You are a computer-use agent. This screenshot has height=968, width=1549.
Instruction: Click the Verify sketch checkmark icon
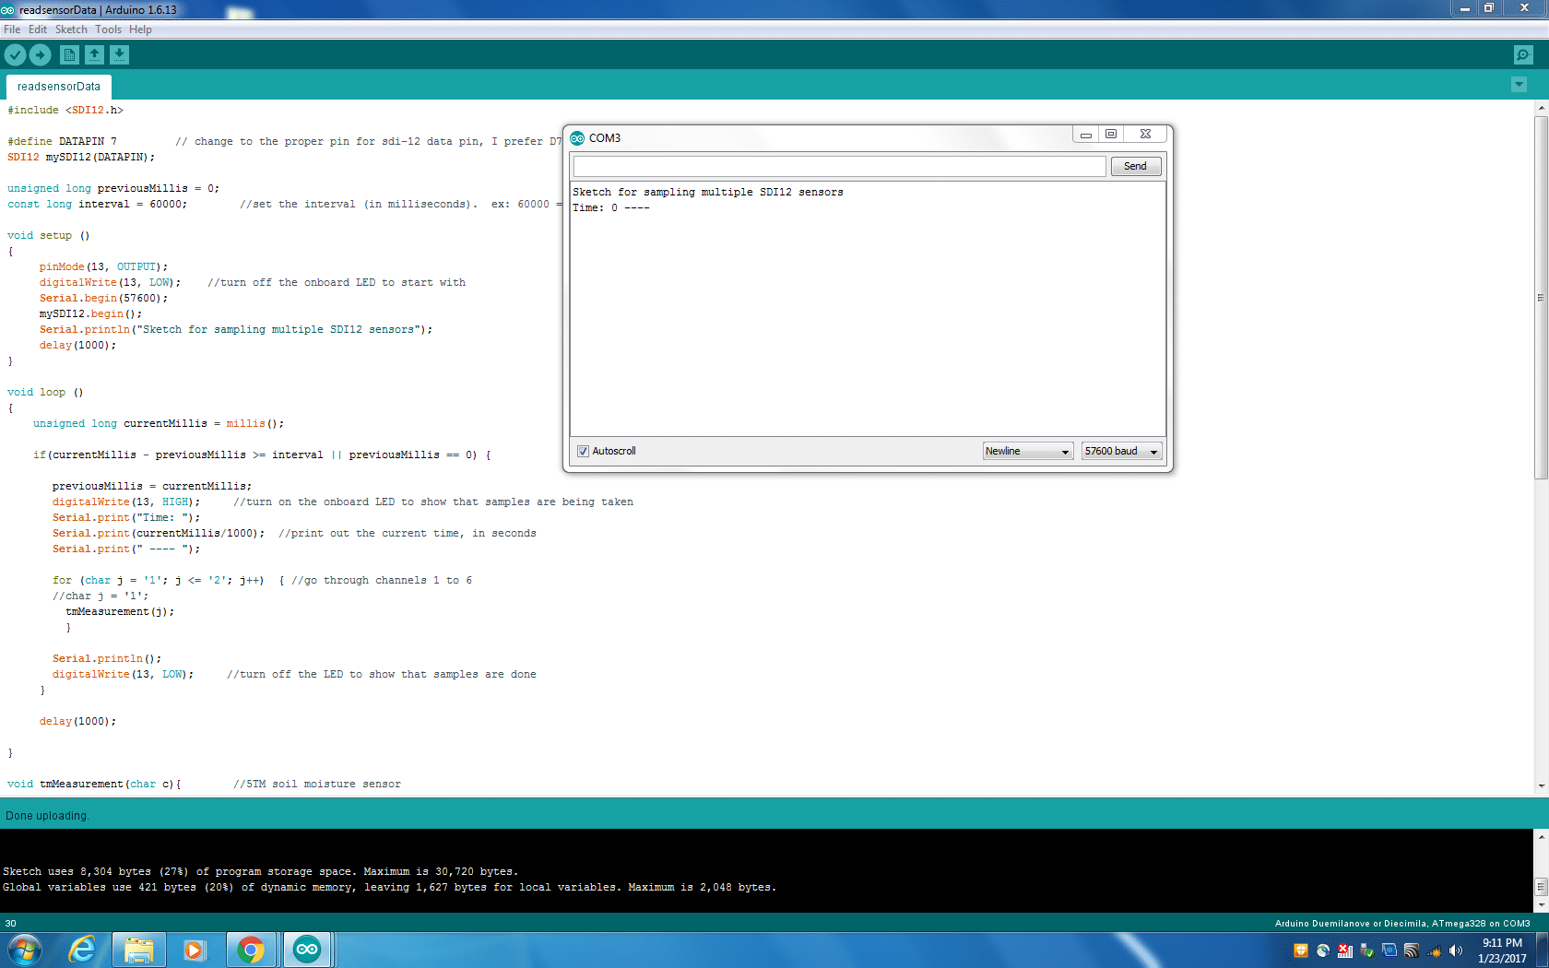[15, 55]
